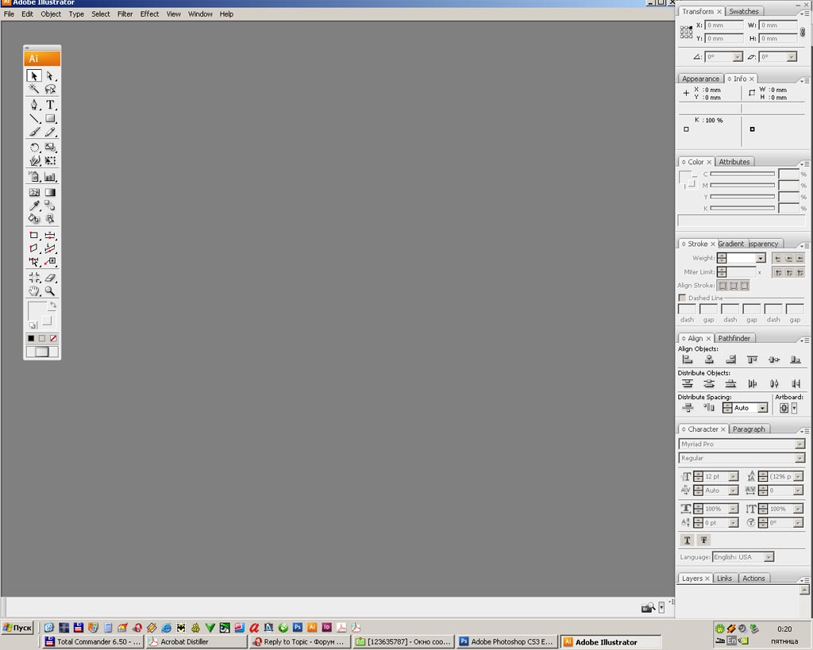Set paint mode to solid Color (black square)
The width and height of the screenshot is (813, 650).
[x=31, y=338]
